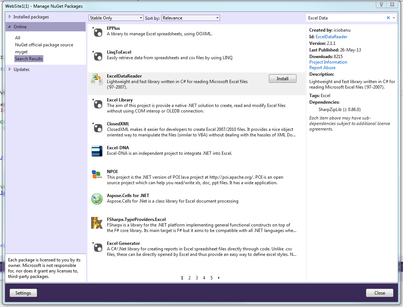Click the Report Abuse link
This screenshot has height=307, width=403.
click(x=322, y=68)
